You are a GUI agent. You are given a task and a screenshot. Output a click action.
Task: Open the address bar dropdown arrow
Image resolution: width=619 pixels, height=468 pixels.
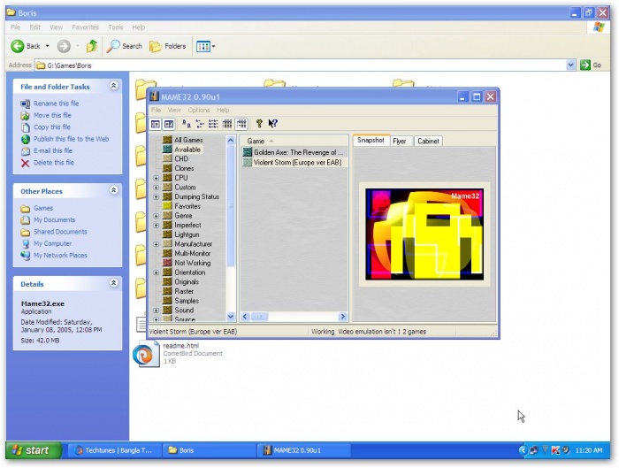click(x=570, y=65)
